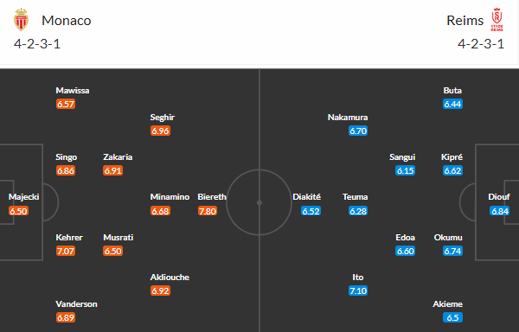Select Ito's 7.10 rating badge
Viewport: 519px width, 332px height.
(x=358, y=290)
